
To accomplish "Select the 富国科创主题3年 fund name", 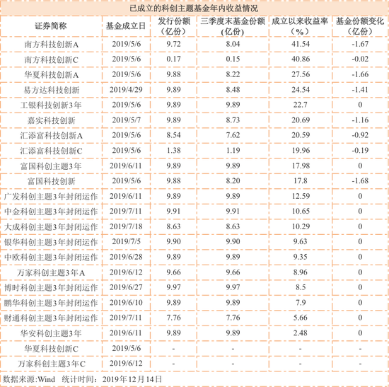I will (51, 166).
